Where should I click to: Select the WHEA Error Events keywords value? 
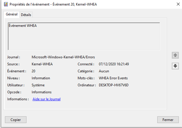113,78
